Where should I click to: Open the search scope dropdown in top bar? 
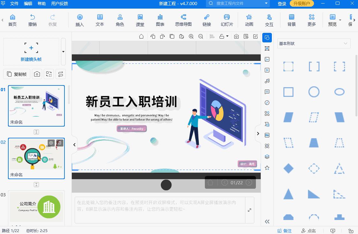coord(266,4)
